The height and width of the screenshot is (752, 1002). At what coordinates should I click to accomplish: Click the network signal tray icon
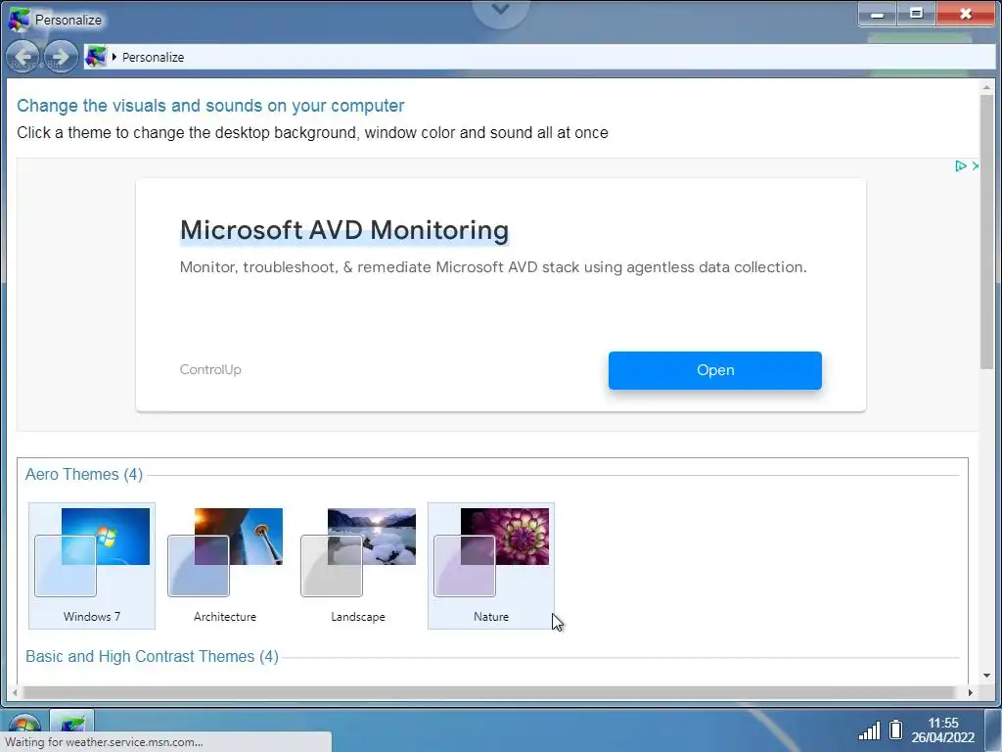click(x=869, y=730)
